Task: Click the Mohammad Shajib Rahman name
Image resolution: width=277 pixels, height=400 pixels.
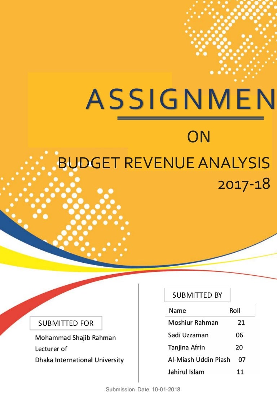Action: (75, 338)
